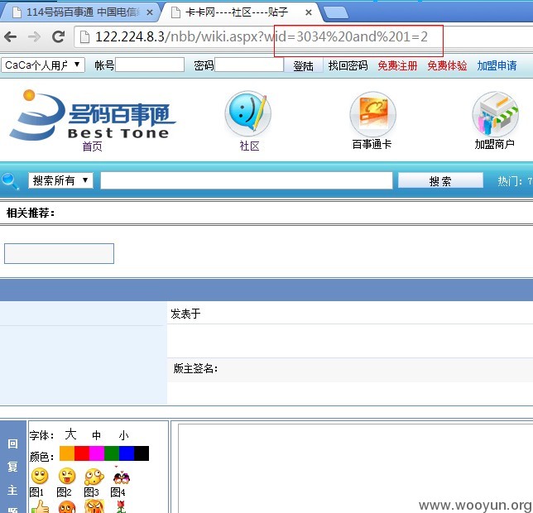Insert the shocked orange face emoticon
The width and height of the screenshot is (533, 513).
click(x=67, y=507)
